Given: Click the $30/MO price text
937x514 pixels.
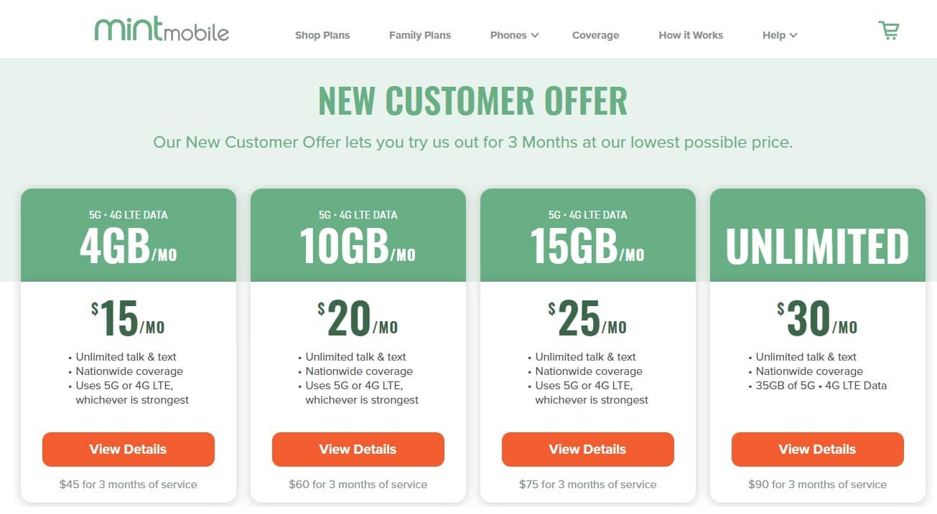Looking at the screenshot, I should [818, 319].
